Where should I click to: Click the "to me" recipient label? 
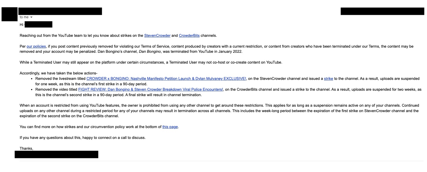click(x=24, y=17)
